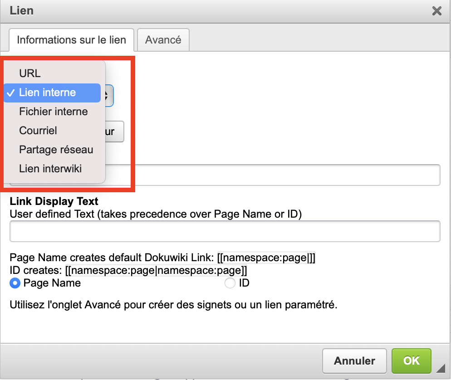Select Lien interwiki from the list
The image size is (451, 380).
(x=50, y=169)
